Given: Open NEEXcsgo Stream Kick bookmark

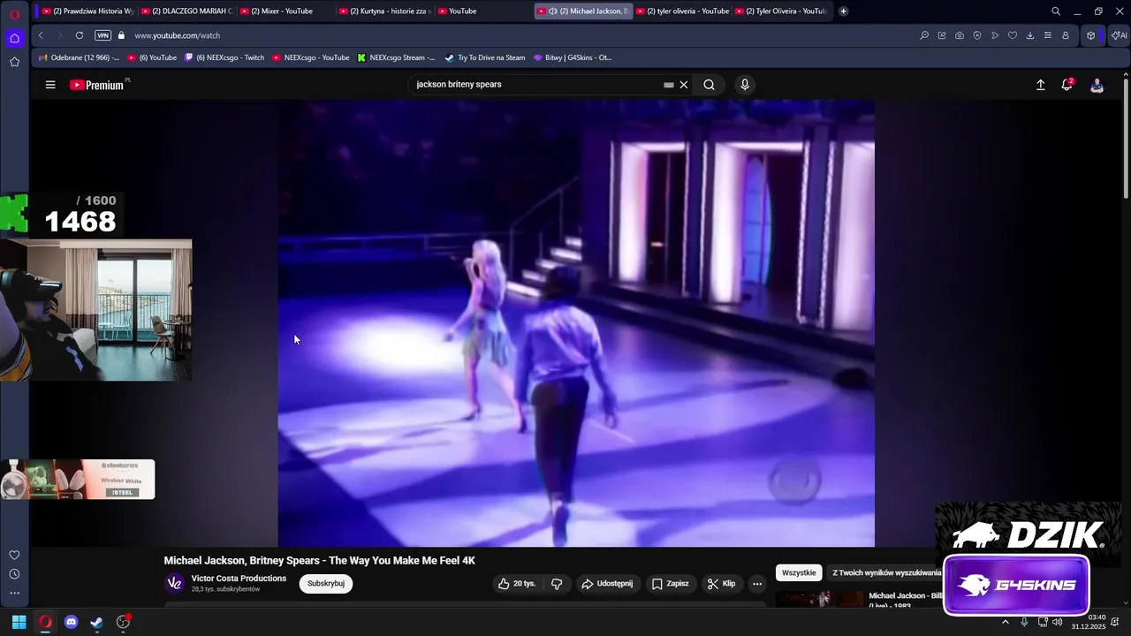Looking at the screenshot, I should 396,57.
